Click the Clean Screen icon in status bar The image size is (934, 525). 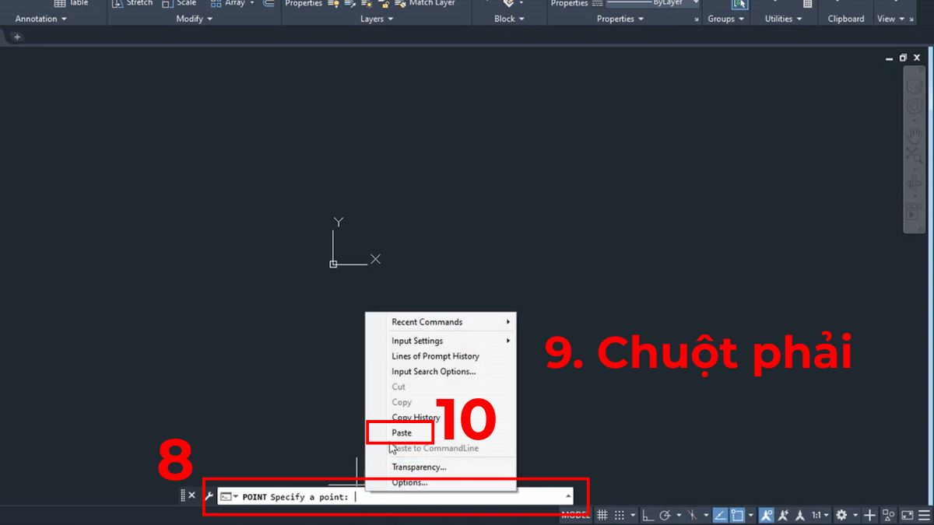(908, 515)
